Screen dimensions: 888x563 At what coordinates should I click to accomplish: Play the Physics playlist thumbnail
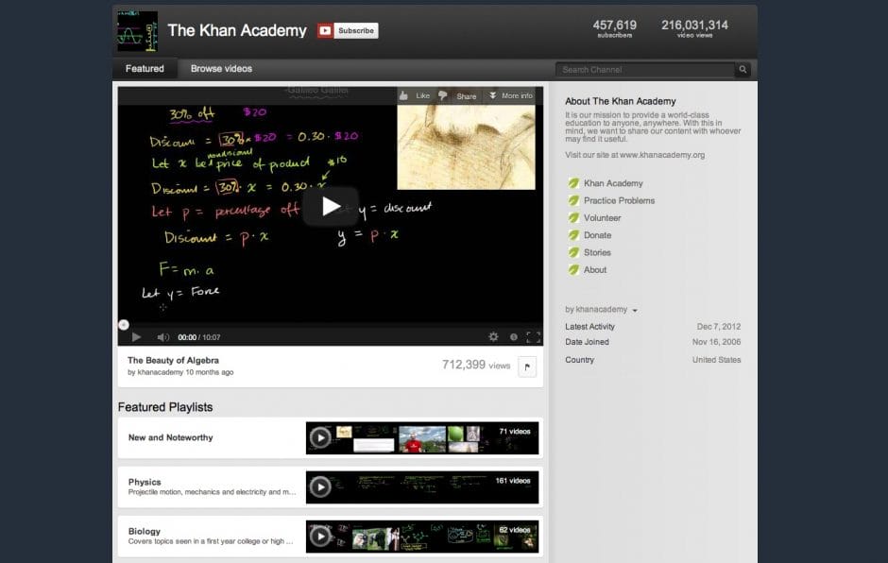click(x=321, y=486)
